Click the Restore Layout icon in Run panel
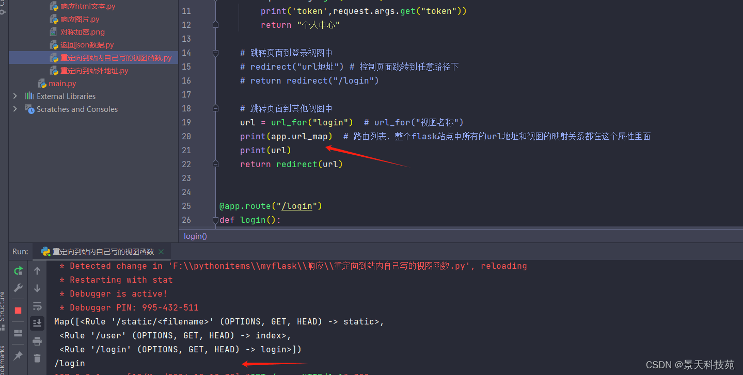Screen dimensions: 743x375 click(18, 333)
